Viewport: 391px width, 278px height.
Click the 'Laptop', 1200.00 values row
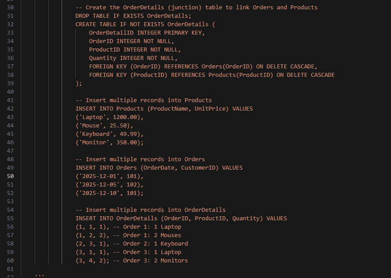pyautogui.click(x=109, y=117)
